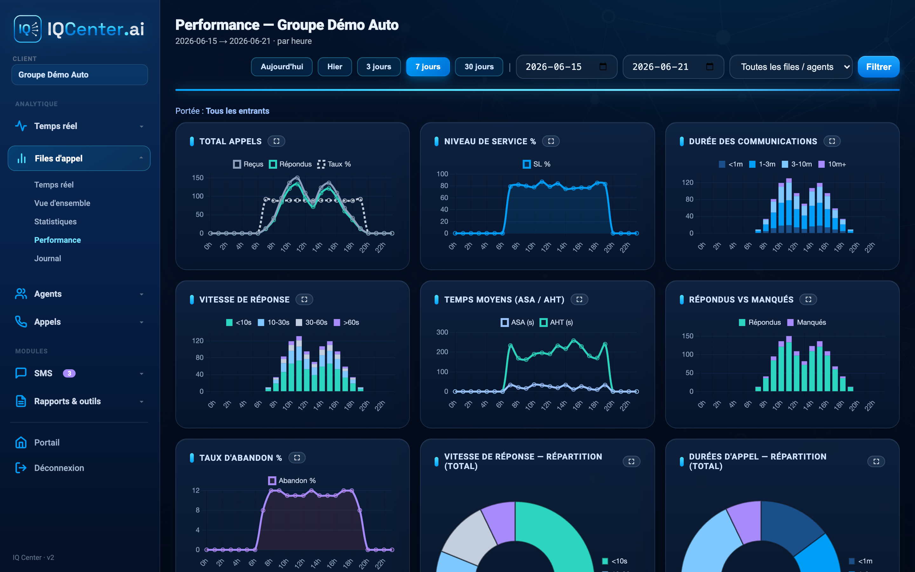Expand the Niveau de Service chart fullscreen

(551, 141)
